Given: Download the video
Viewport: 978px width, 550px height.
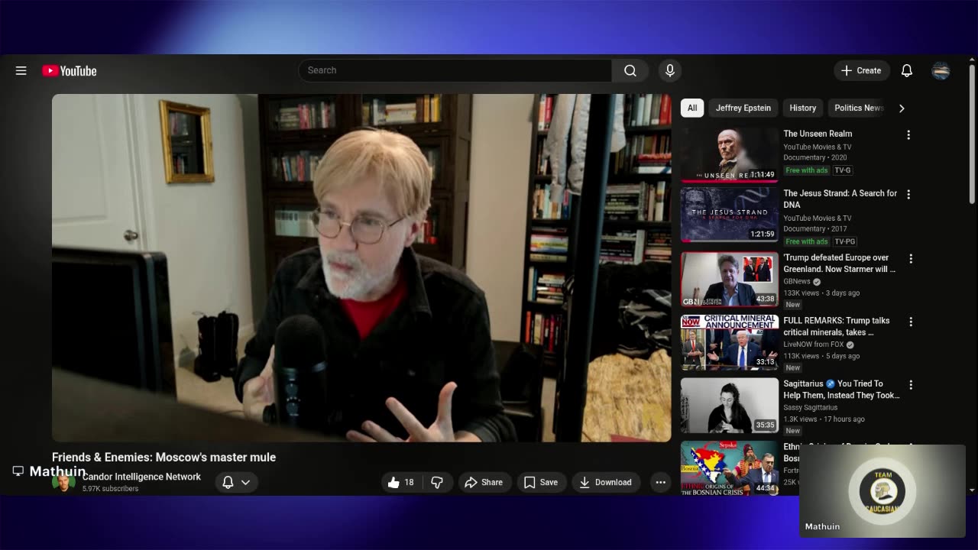Looking at the screenshot, I should (606, 482).
